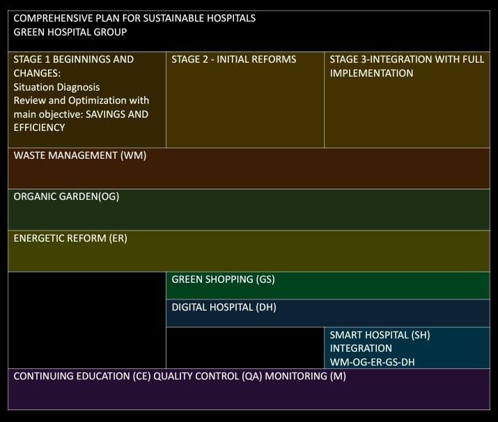
Task: Select the Waste Management (WM) row
Action: click(x=249, y=169)
